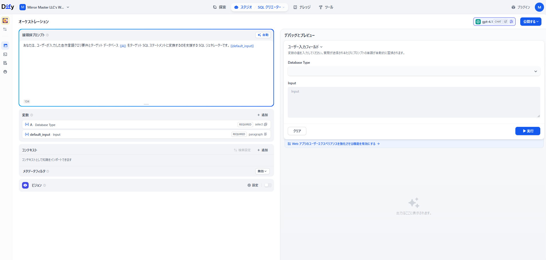
Task: Click the 自動 prompt generator button
Action: (x=263, y=35)
